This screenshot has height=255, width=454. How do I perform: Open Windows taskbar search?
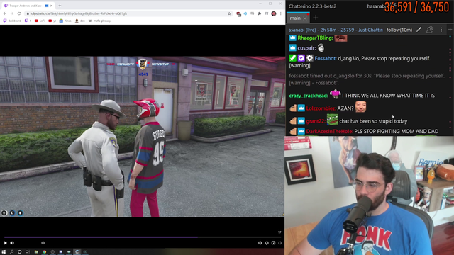tap(12, 252)
